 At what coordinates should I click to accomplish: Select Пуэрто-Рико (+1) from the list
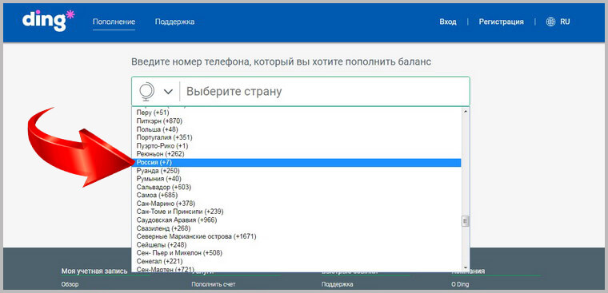click(x=296, y=146)
